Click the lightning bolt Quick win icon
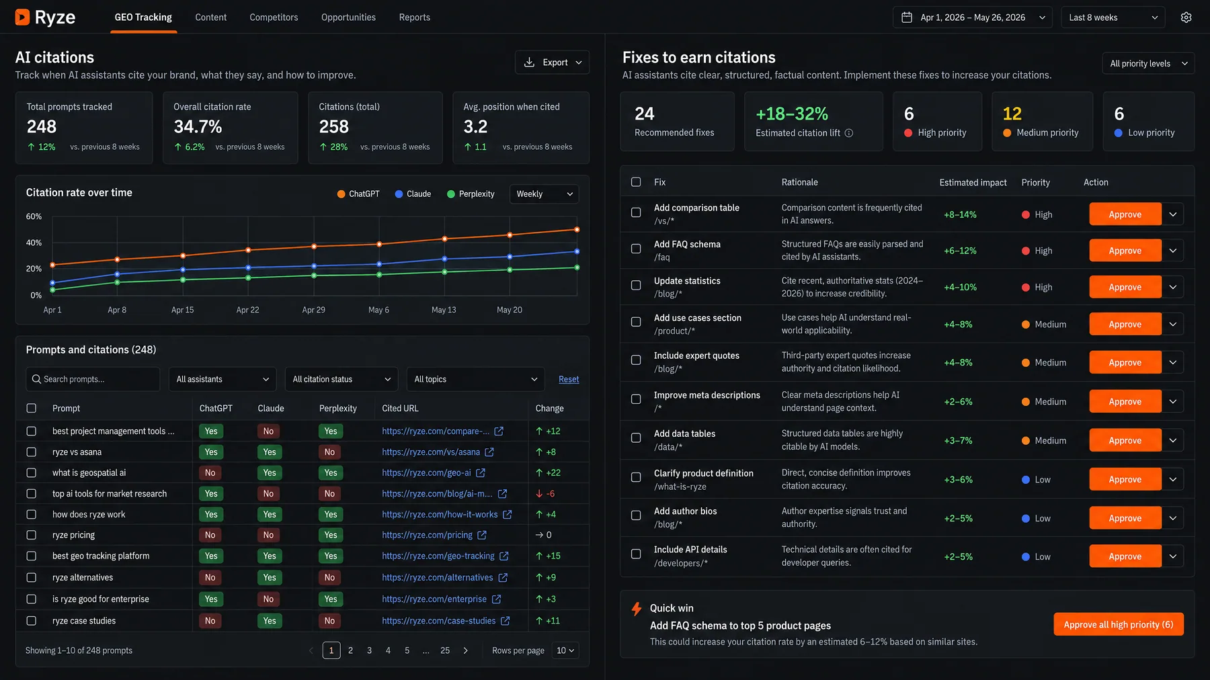Image resolution: width=1210 pixels, height=680 pixels. point(637,609)
